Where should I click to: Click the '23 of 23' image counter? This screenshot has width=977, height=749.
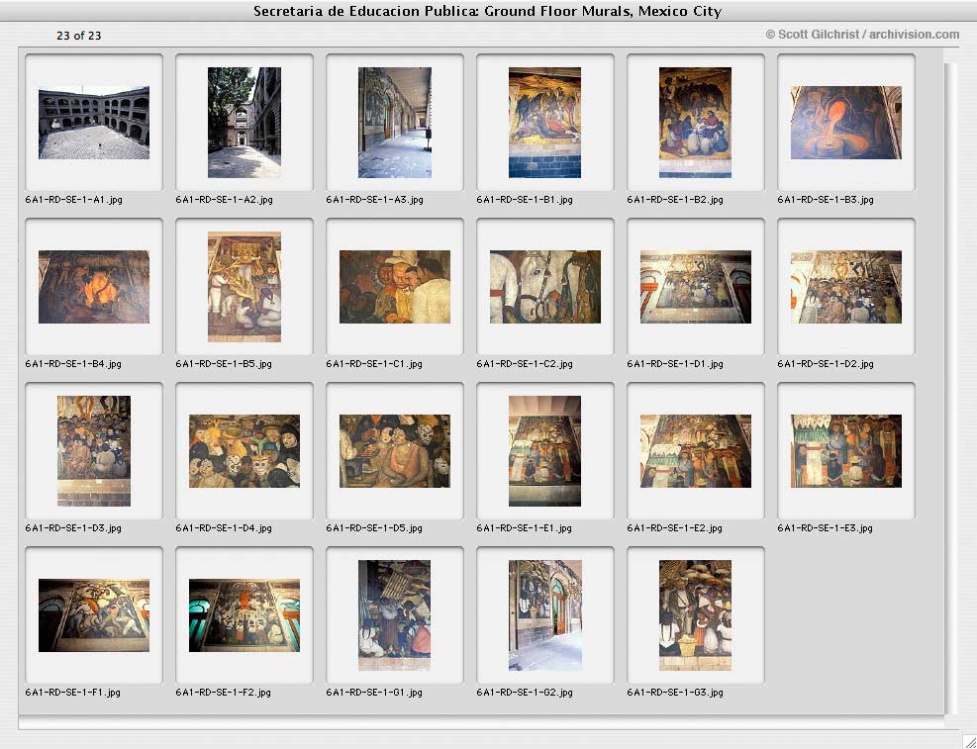tap(78, 36)
